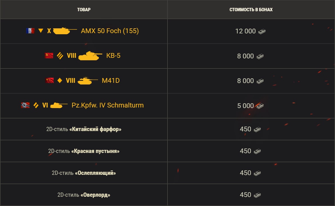Open the M41D vehicle link
Viewport: 335px width, 206px height.
(x=111, y=81)
